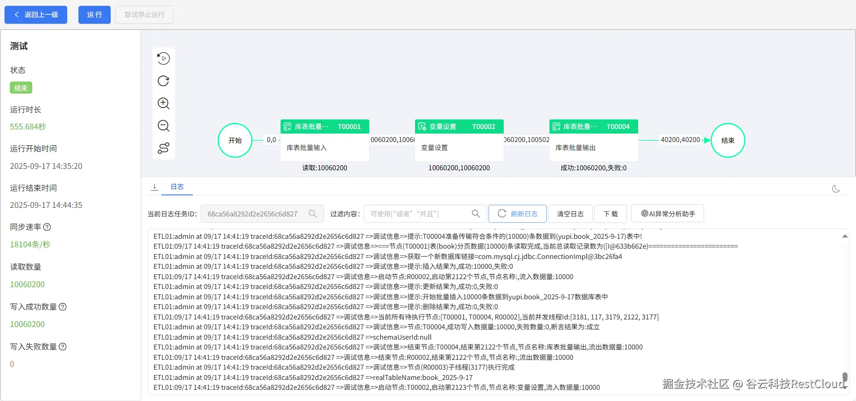Click the 40200,40200 edge label
The image size is (856, 401).
point(680,140)
